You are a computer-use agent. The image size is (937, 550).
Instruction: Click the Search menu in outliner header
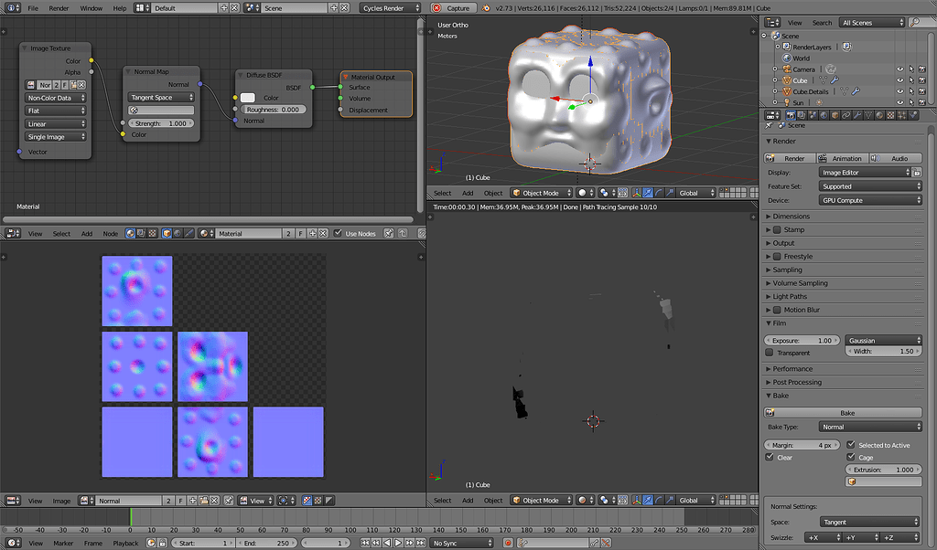click(822, 23)
